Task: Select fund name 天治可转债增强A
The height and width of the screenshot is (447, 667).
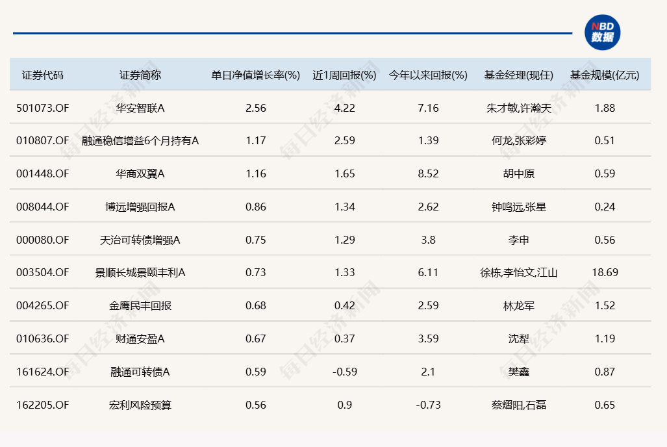Action: 140,240
